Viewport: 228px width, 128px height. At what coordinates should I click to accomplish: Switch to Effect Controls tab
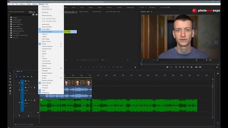pos(84,12)
